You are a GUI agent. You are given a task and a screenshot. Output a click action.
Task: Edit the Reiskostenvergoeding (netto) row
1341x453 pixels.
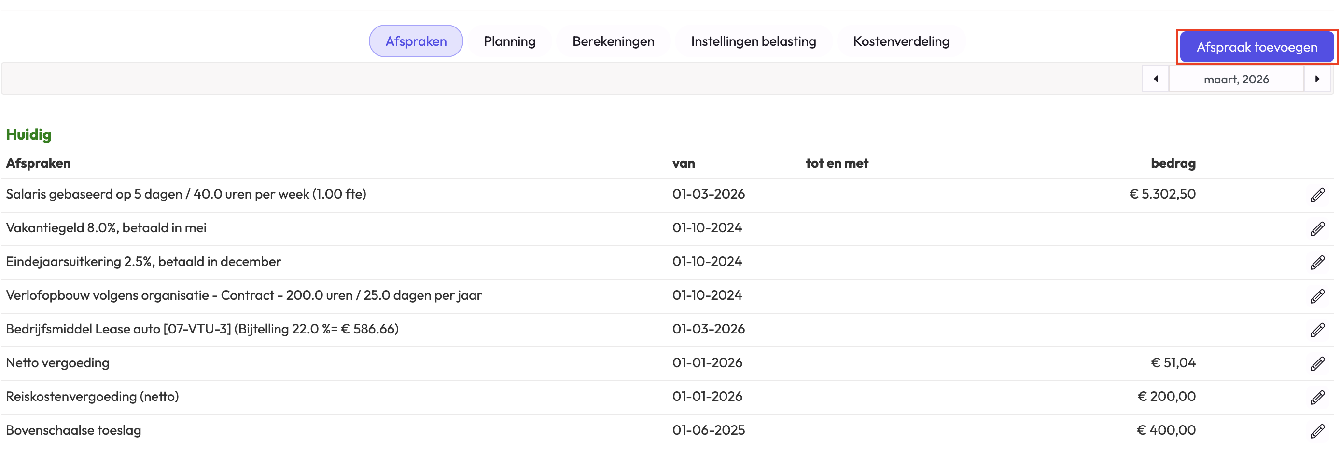point(1317,398)
